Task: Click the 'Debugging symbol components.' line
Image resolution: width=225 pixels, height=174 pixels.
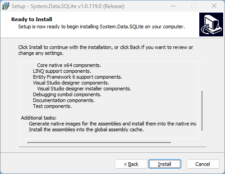Action: tap(67, 94)
